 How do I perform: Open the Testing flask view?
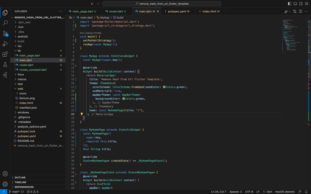pyautogui.click(x=5, y=65)
